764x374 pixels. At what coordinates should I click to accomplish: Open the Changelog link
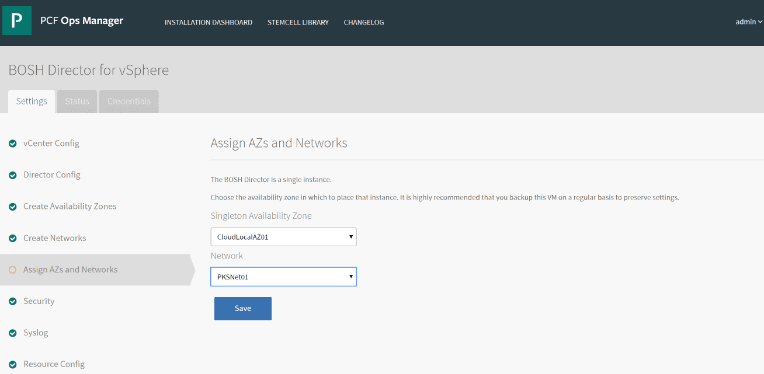click(363, 23)
